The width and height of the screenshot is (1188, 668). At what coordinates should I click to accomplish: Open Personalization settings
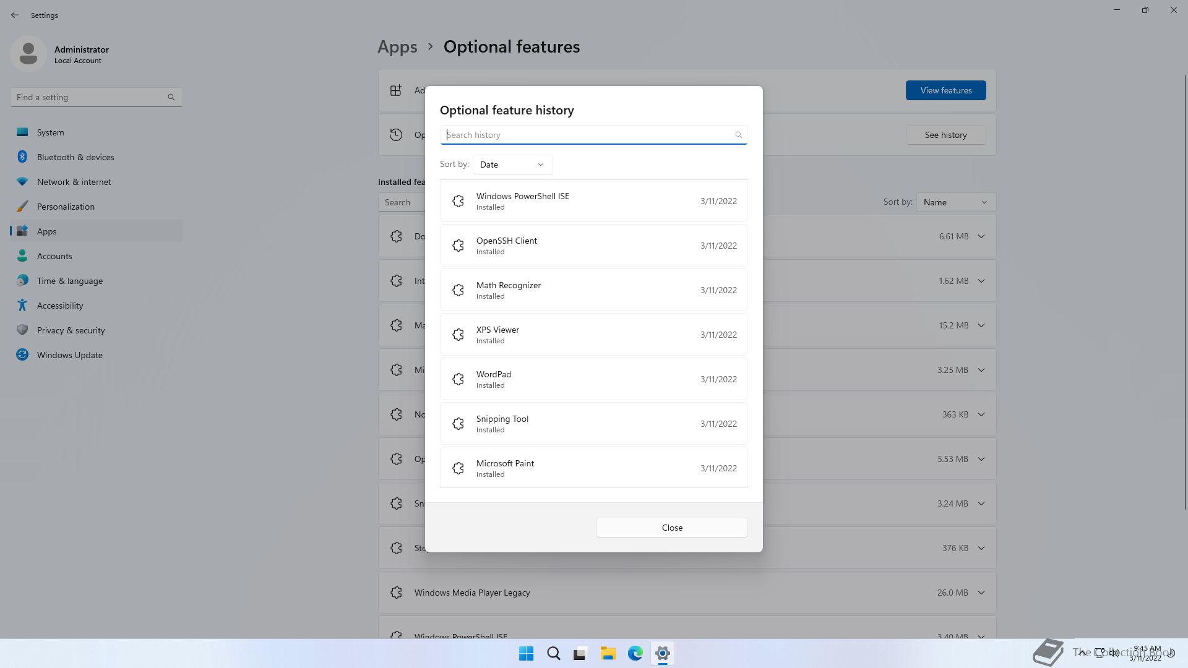pyautogui.click(x=97, y=207)
